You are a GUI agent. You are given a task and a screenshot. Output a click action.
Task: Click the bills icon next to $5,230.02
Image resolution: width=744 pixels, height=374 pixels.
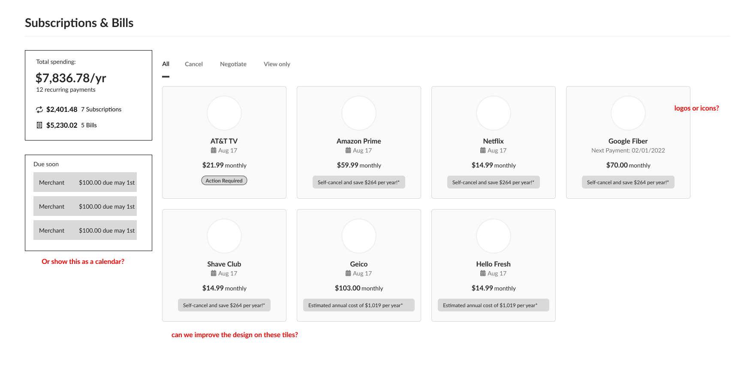[39, 125]
